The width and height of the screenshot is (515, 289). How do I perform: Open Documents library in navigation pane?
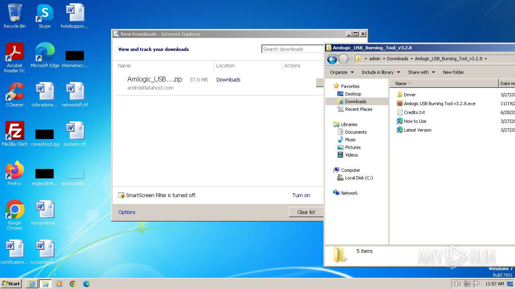coord(355,132)
